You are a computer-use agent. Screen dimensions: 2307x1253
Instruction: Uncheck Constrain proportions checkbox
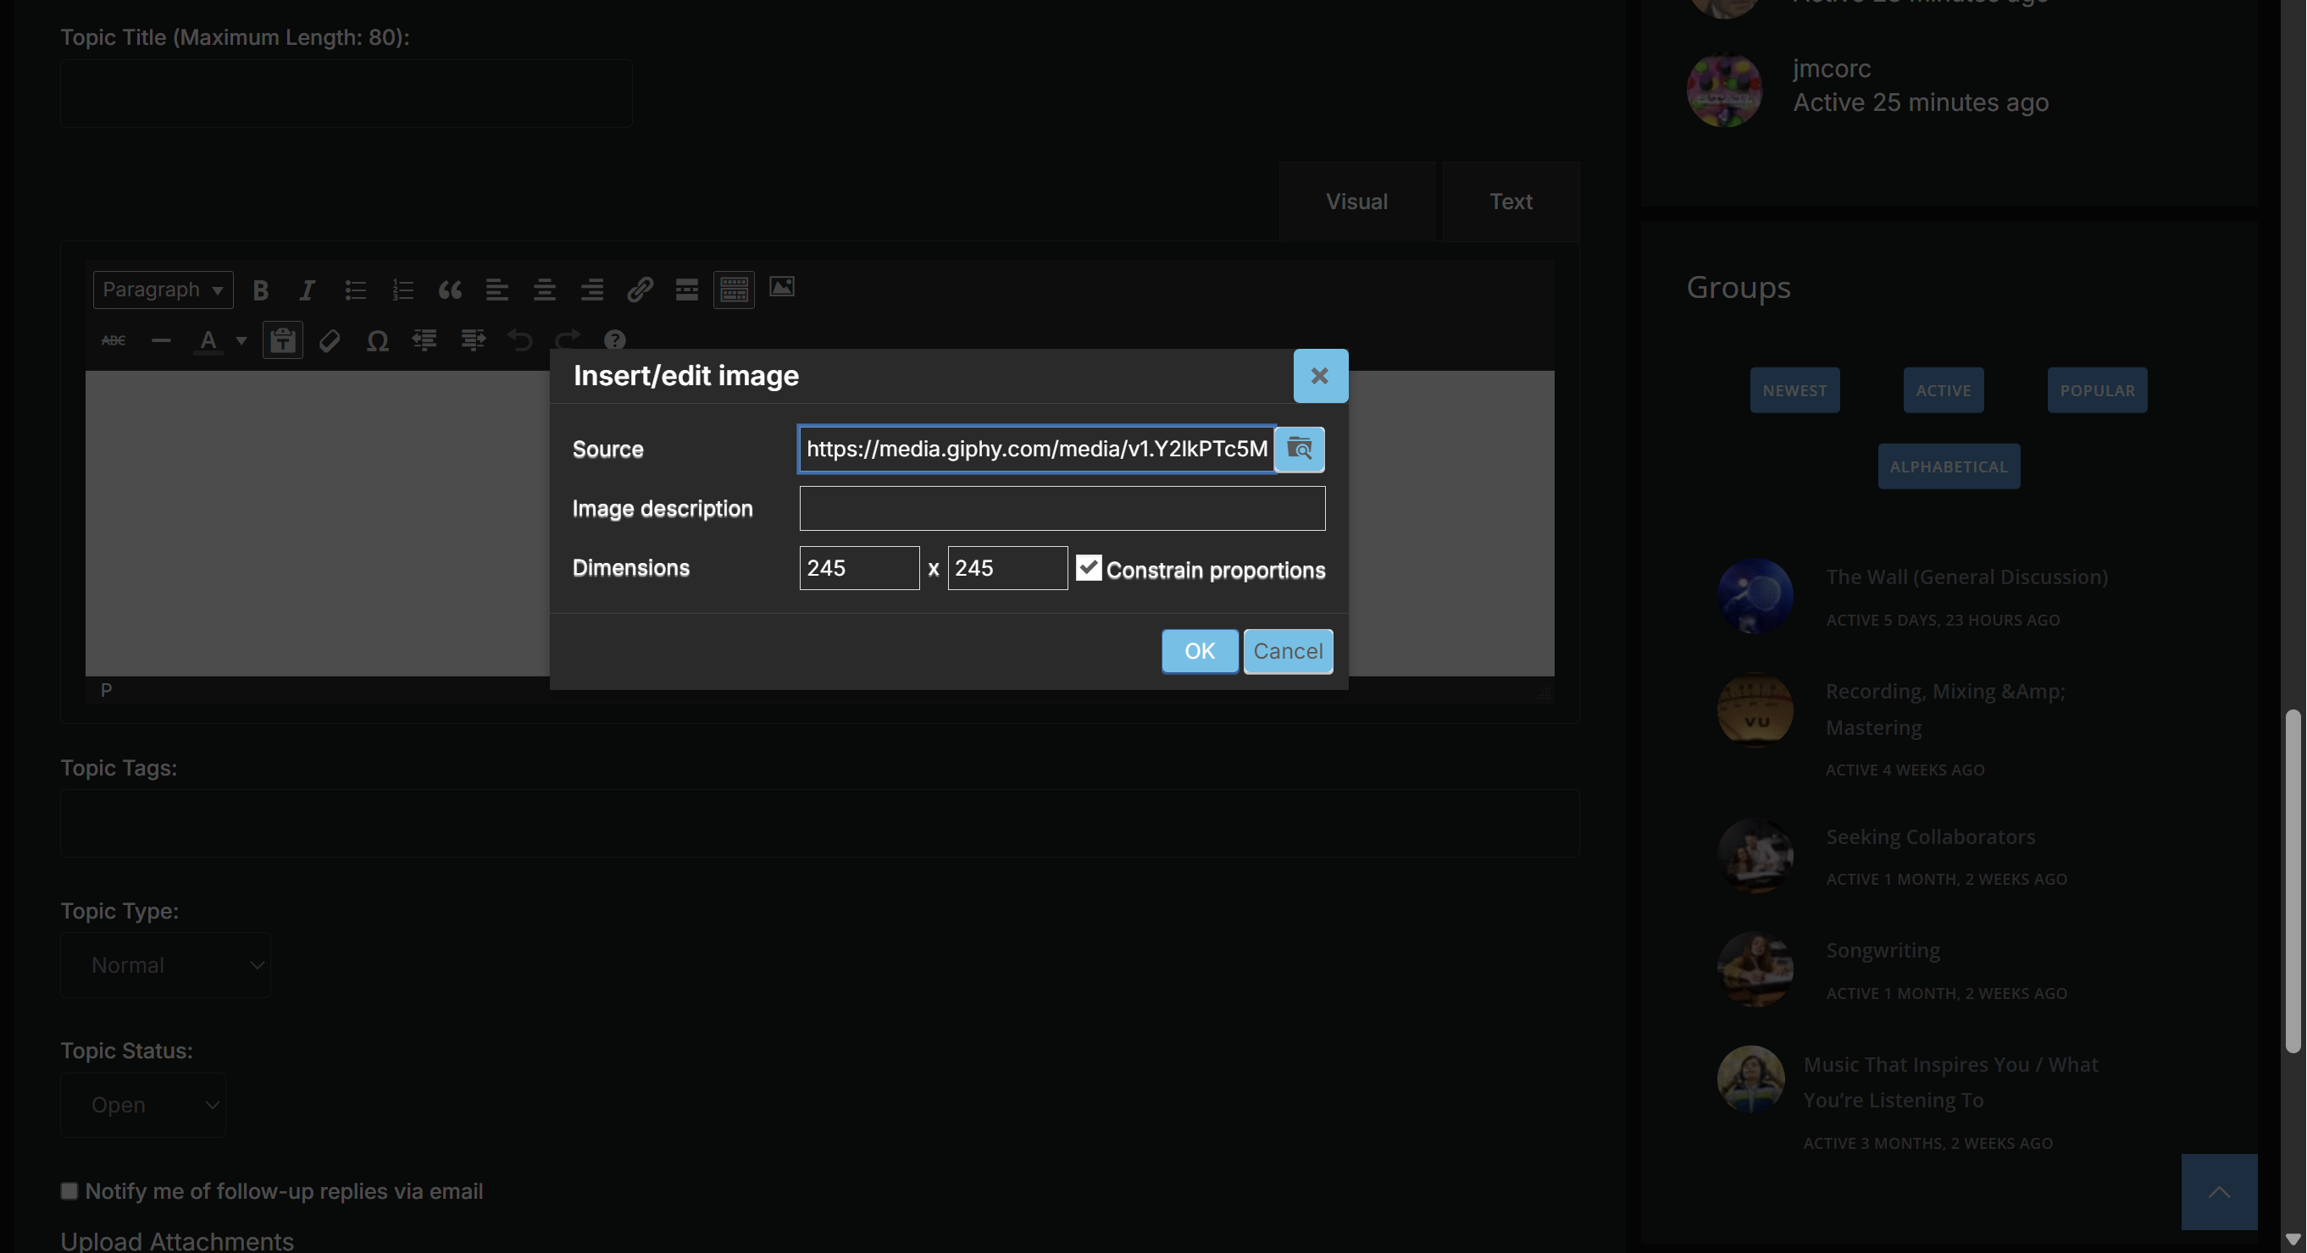pyautogui.click(x=1088, y=568)
